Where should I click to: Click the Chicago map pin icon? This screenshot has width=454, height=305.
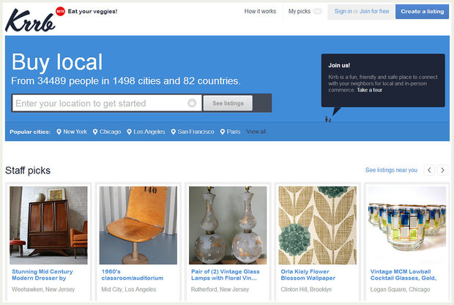click(95, 132)
